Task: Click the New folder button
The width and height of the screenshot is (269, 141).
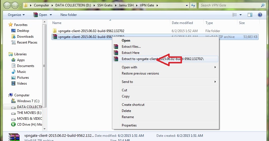Action: point(69,15)
